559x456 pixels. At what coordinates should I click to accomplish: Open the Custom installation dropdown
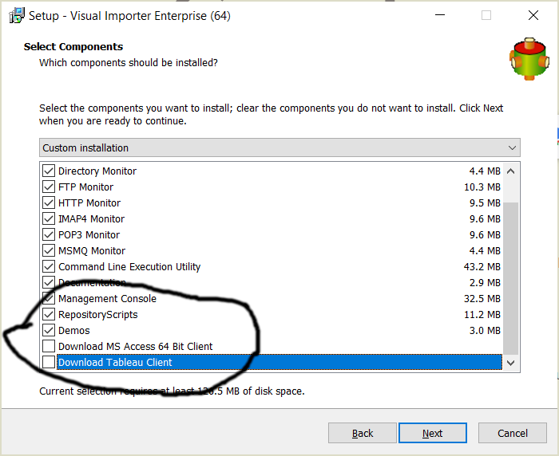click(x=279, y=147)
